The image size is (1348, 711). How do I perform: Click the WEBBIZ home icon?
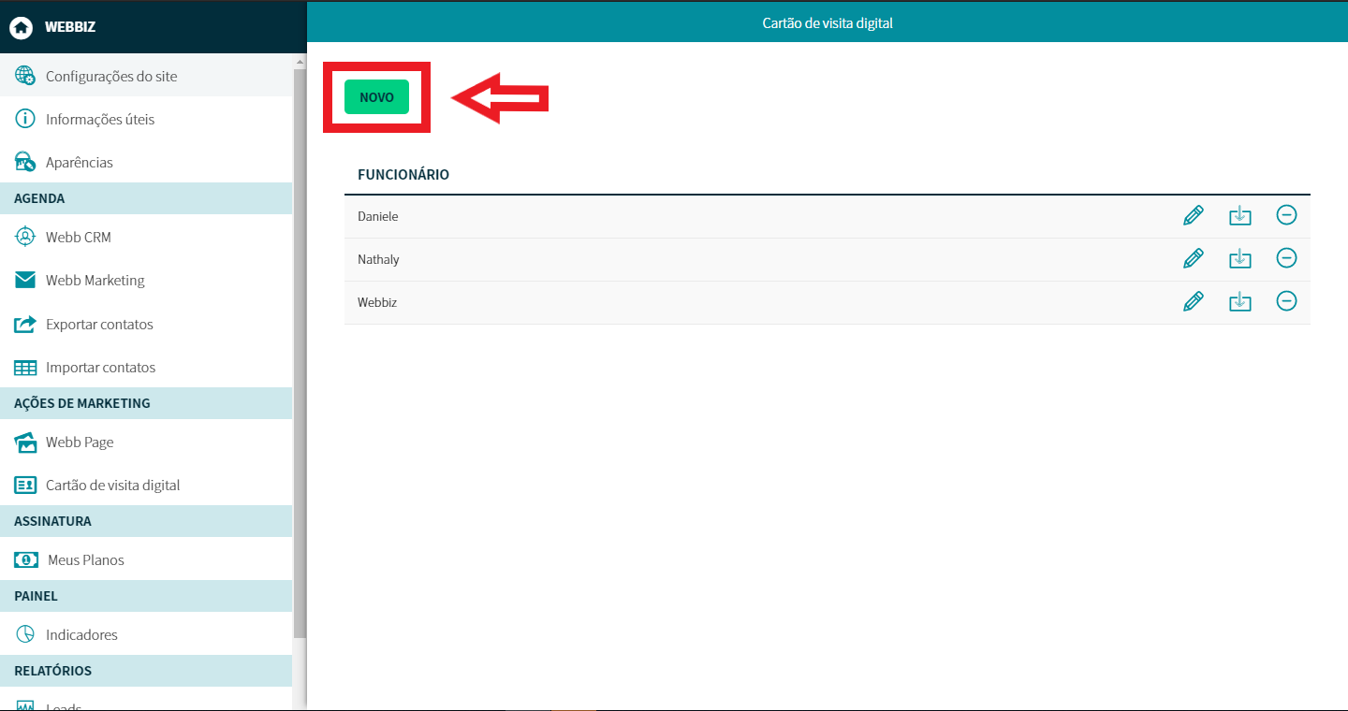tap(22, 27)
